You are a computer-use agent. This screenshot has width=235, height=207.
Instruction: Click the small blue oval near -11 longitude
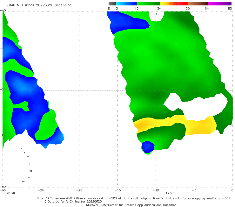coord(148,147)
